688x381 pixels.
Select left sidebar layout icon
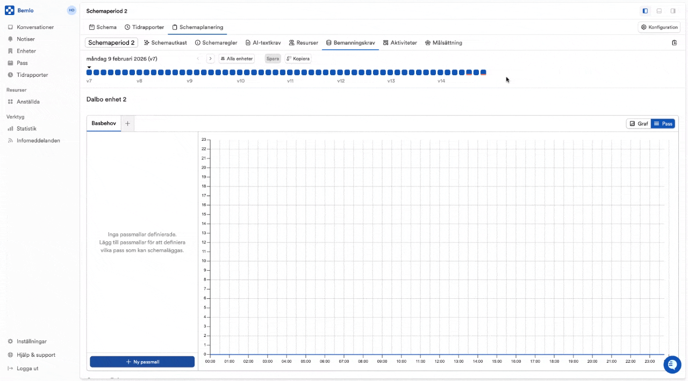pos(646,11)
